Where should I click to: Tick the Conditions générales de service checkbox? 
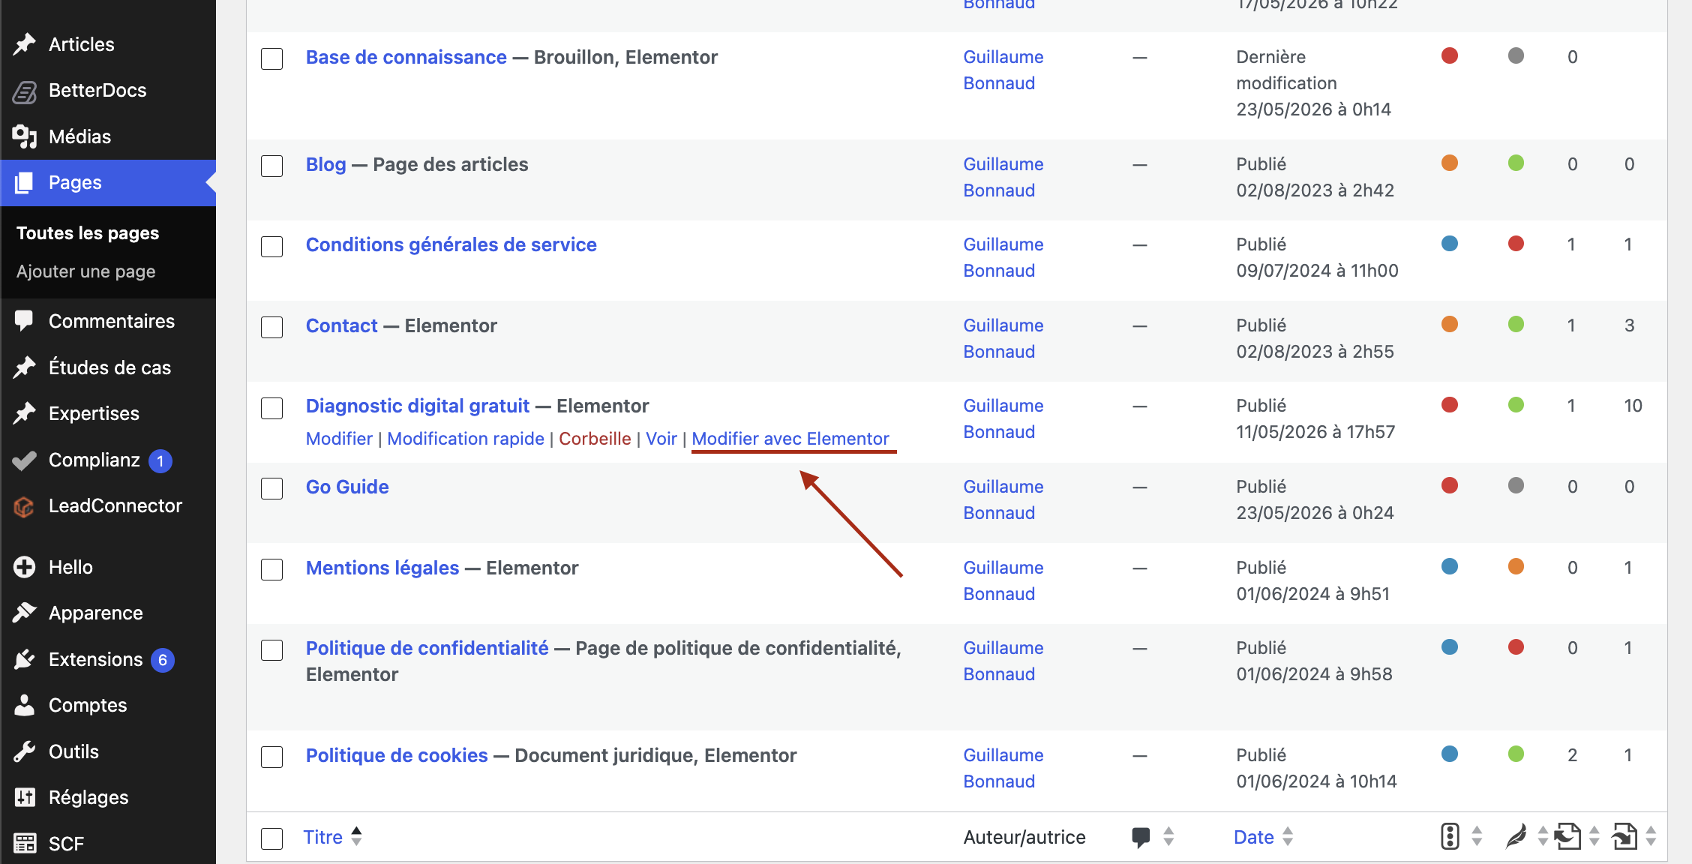pyautogui.click(x=271, y=246)
